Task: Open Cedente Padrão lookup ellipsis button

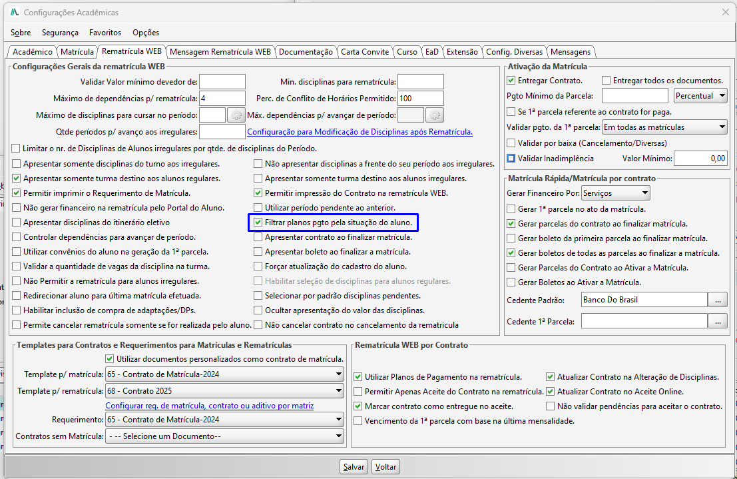Action: (718, 300)
